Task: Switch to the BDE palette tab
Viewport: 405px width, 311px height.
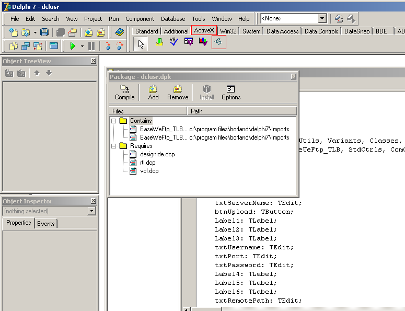Action: (x=381, y=31)
